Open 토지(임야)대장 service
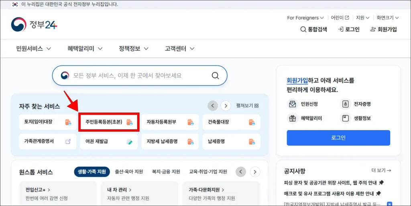Viewport: 411px width, 206px height. pos(48,122)
